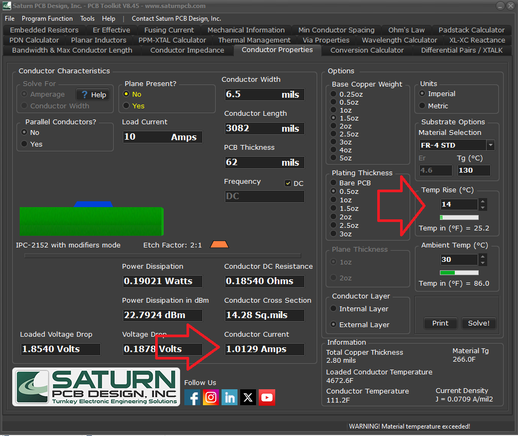Toggle the DC frequency checkbox
The width and height of the screenshot is (518, 436).
point(288,183)
